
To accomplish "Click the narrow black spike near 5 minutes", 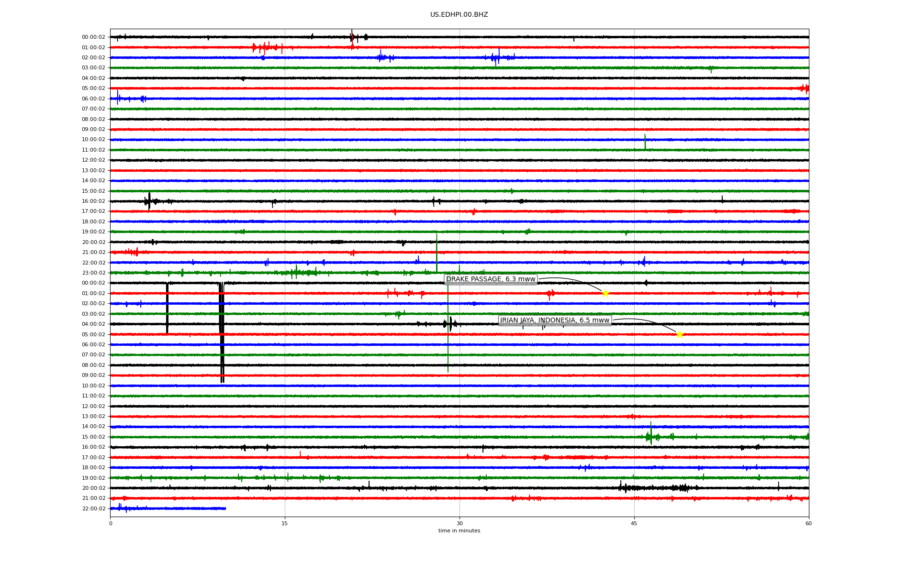I will (x=167, y=309).
